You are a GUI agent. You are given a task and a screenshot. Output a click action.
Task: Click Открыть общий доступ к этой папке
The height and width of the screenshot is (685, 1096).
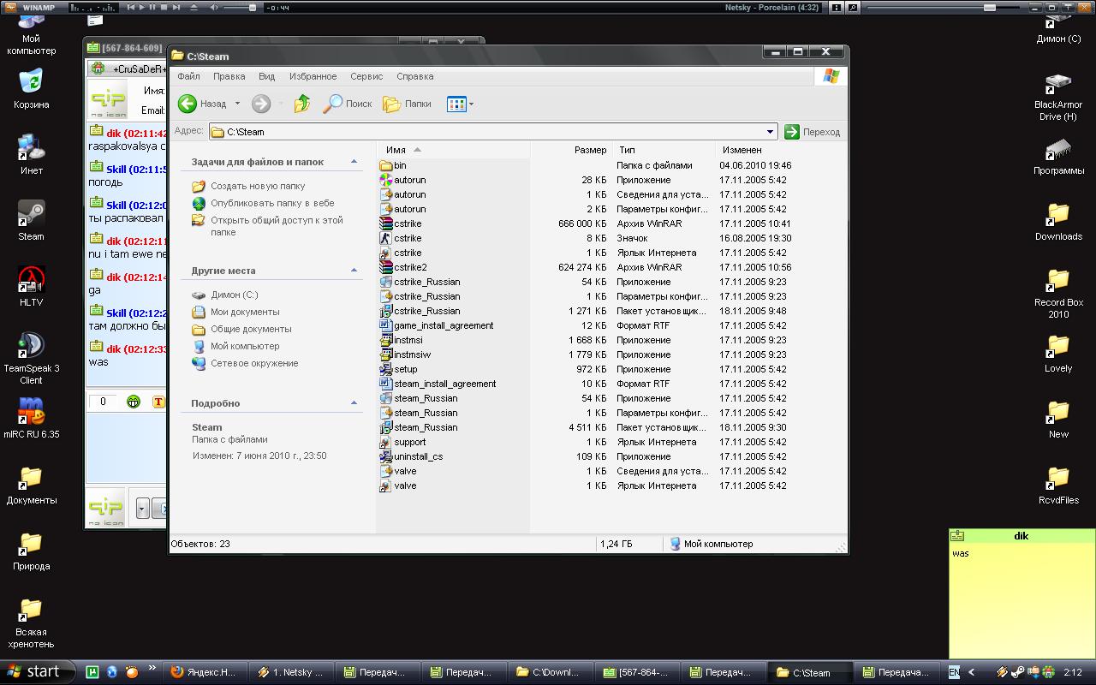point(277,226)
